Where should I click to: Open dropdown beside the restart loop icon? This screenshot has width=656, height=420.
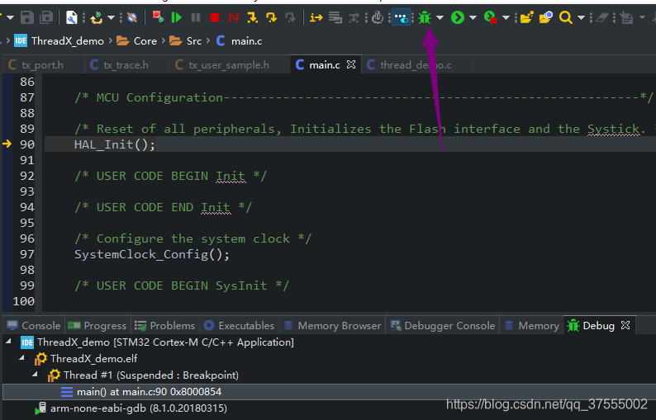(111, 18)
